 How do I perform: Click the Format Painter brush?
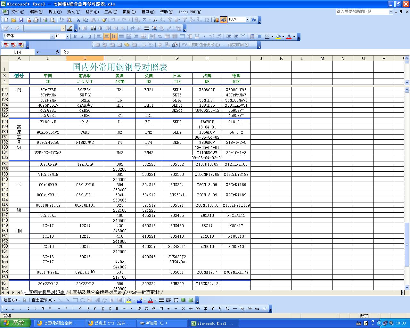(104, 20)
